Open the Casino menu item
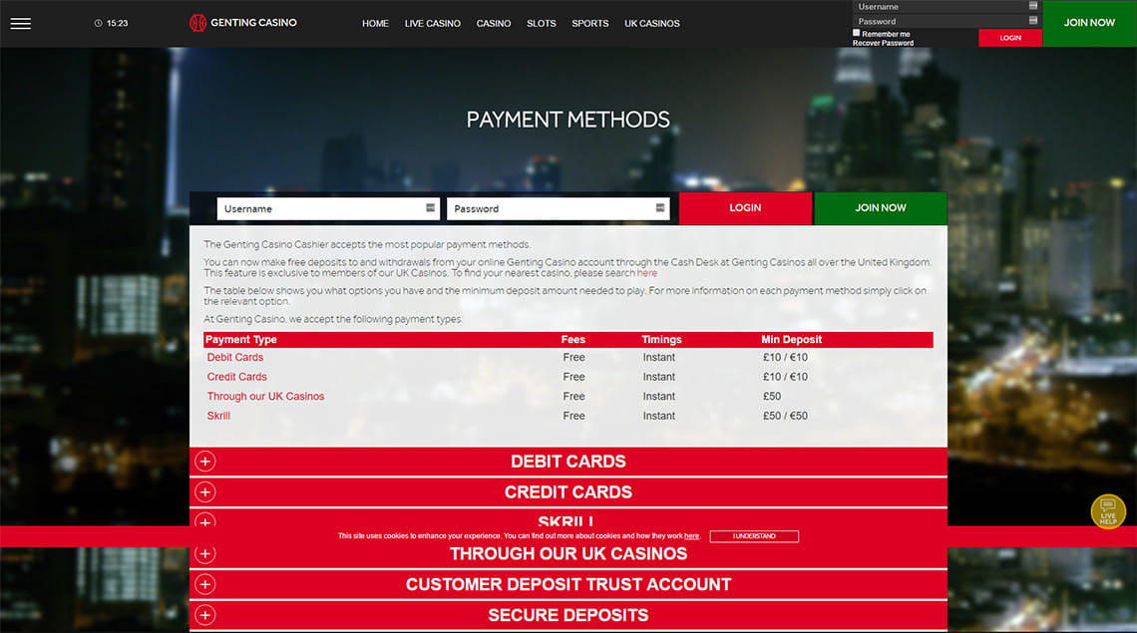 493,23
